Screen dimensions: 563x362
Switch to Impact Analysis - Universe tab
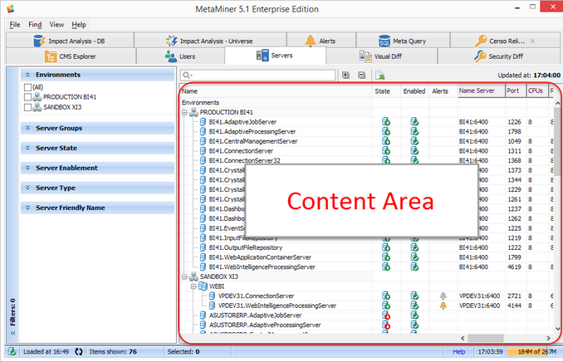coord(210,41)
